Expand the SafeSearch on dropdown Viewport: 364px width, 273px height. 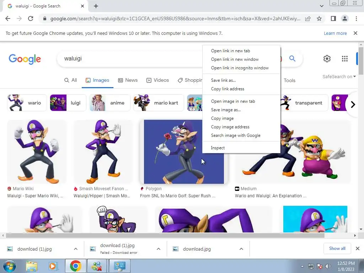pos(339,77)
